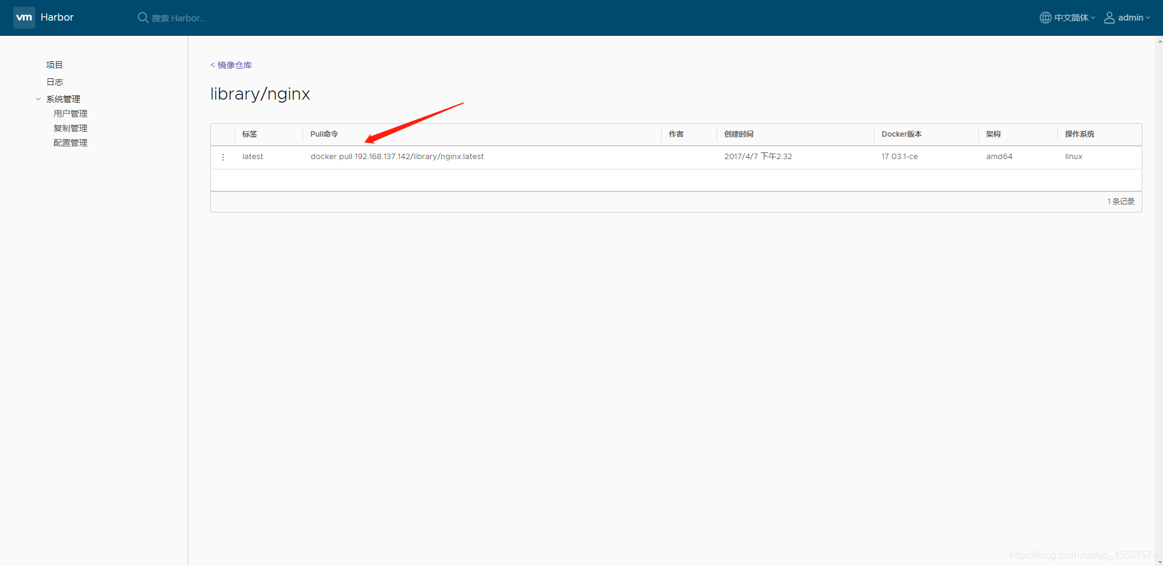Click the latest tag cell
The image size is (1163, 566).
[x=253, y=157]
